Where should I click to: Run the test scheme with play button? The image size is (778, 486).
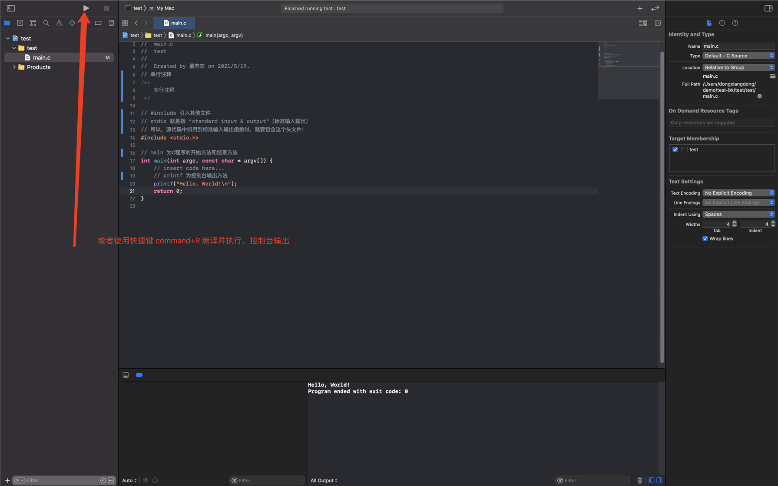[86, 8]
